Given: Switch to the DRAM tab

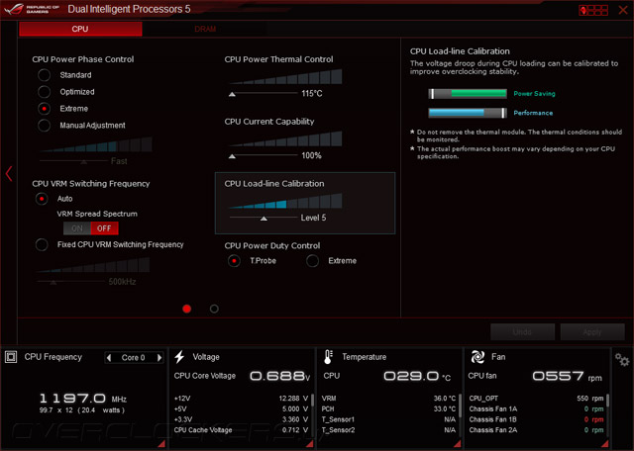Looking at the screenshot, I should click(205, 29).
